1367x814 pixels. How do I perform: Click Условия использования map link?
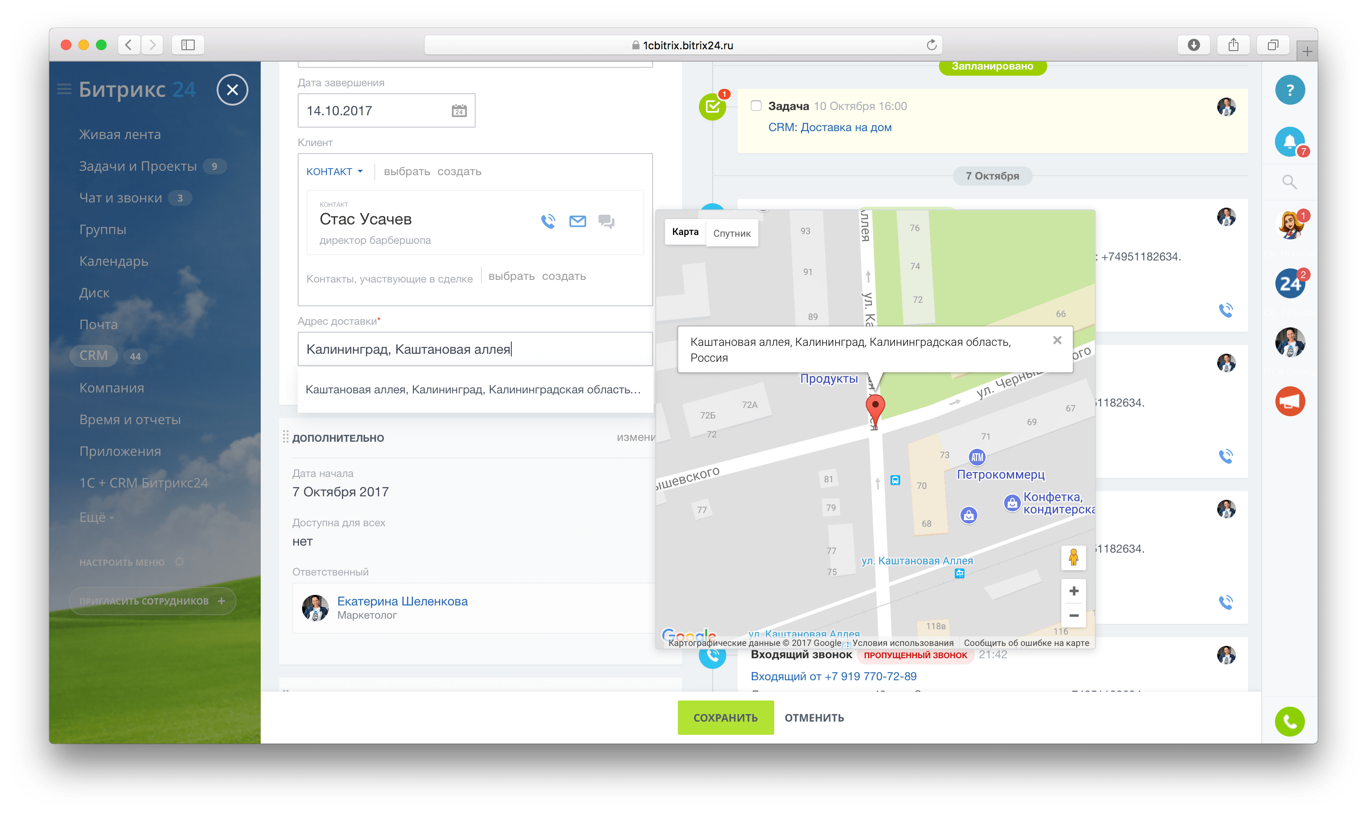[x=902, y=643]
